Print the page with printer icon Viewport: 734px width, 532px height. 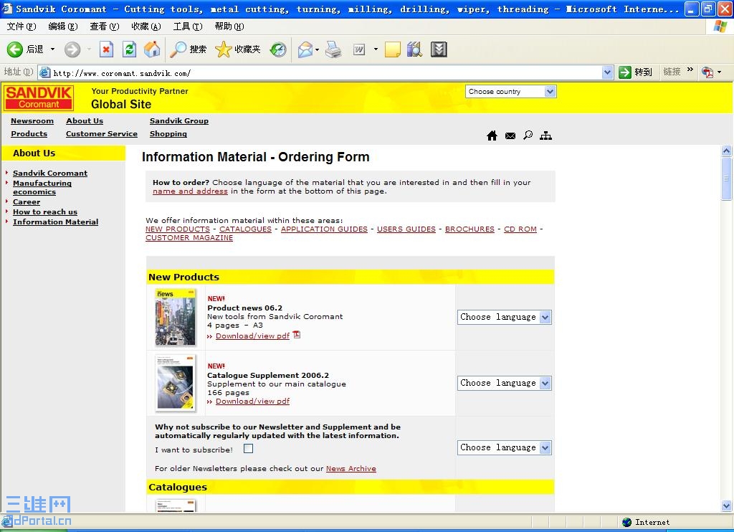(333, 49)
